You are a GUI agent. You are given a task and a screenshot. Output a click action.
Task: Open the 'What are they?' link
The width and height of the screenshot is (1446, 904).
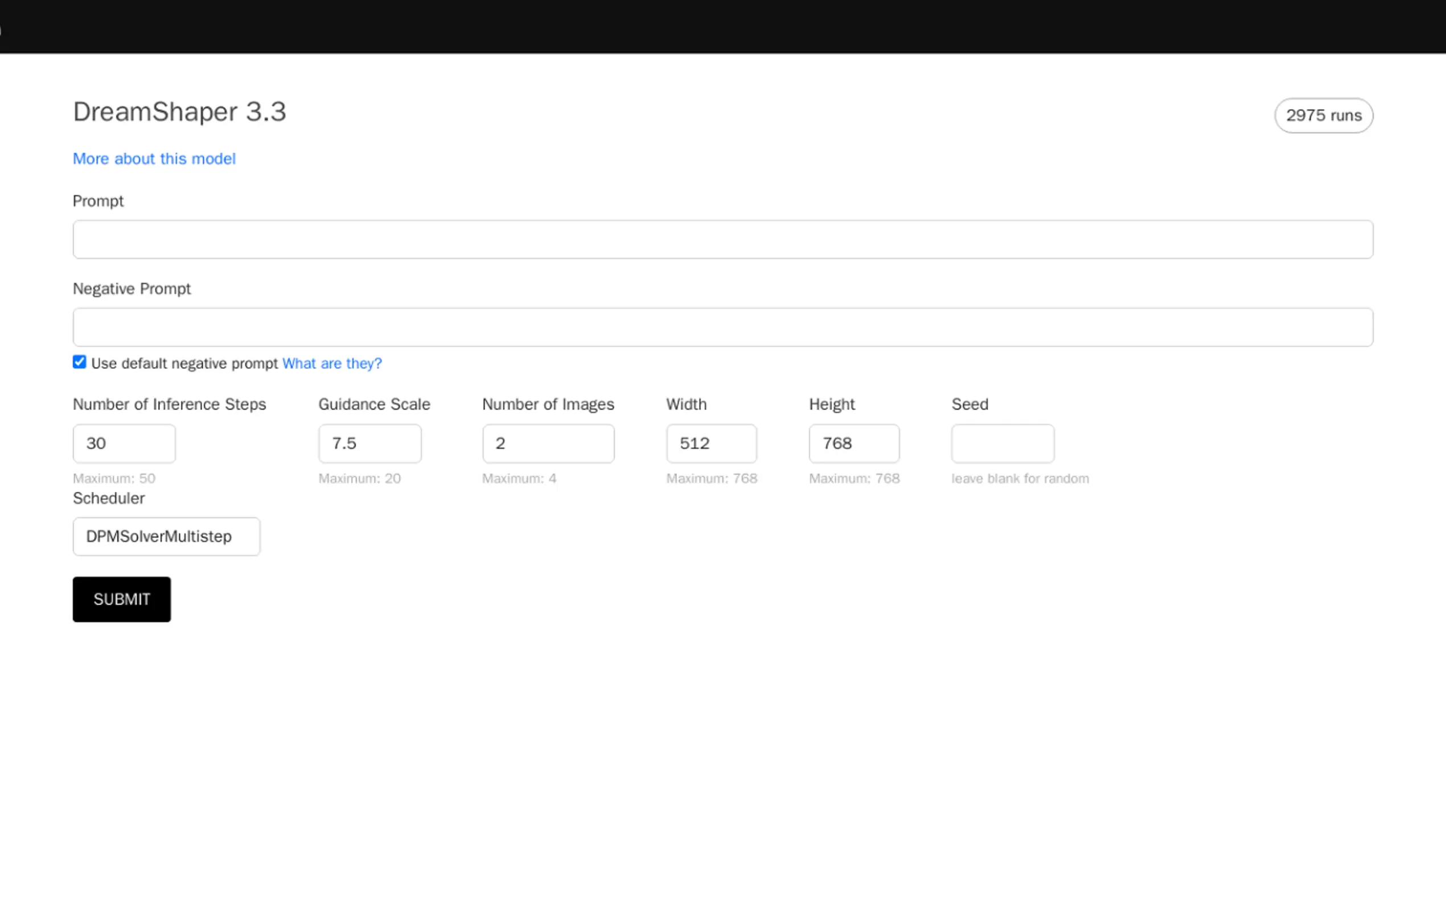coord(332,364)
